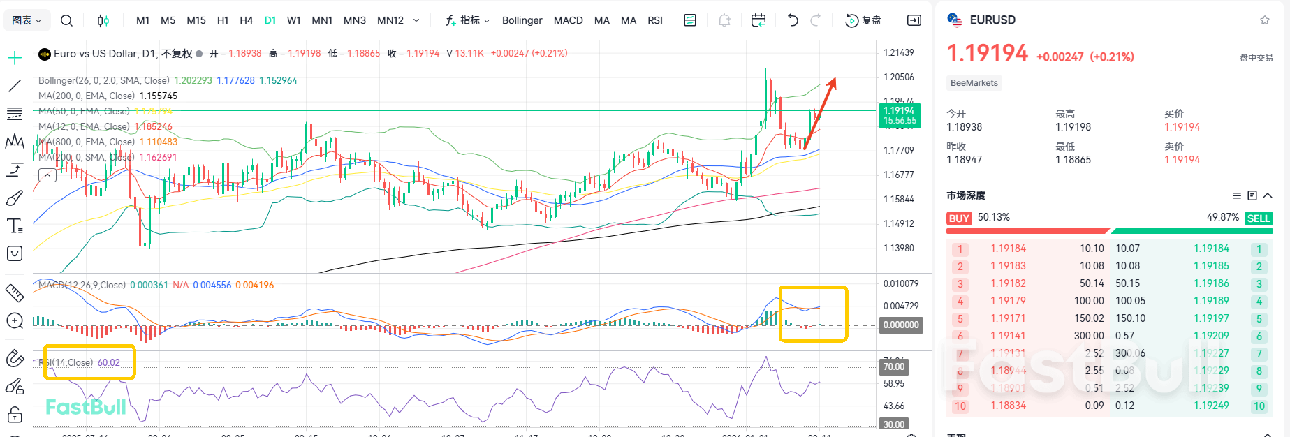
Task: Open the price alert bell icon
Action: 724,20
